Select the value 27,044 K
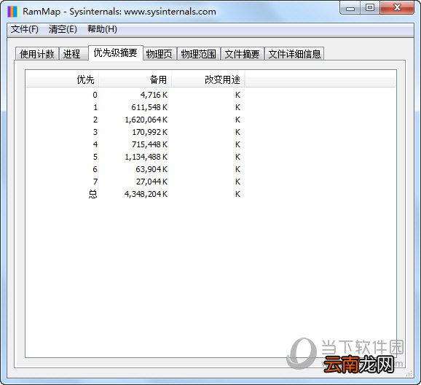 click(152, 182)
